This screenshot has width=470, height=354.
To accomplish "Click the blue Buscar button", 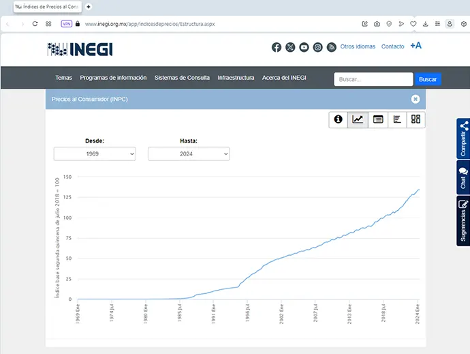I will click(x=428, y=79).
